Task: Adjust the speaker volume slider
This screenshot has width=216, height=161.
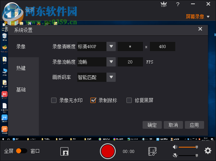Action: point(188,147)
